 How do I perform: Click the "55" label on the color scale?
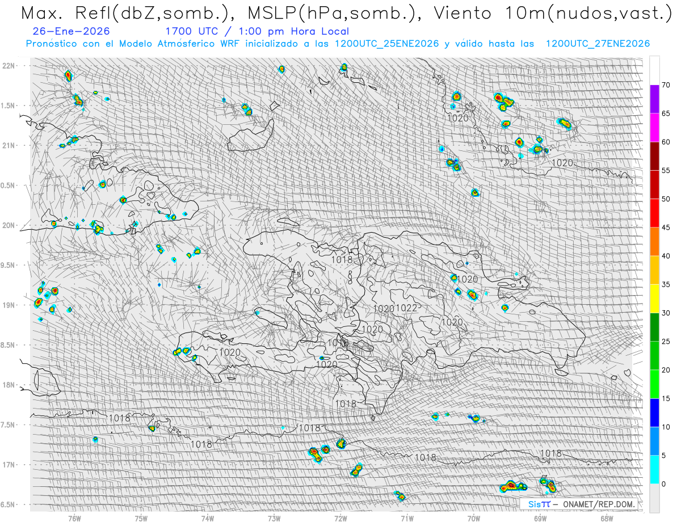tap(666, 170)
